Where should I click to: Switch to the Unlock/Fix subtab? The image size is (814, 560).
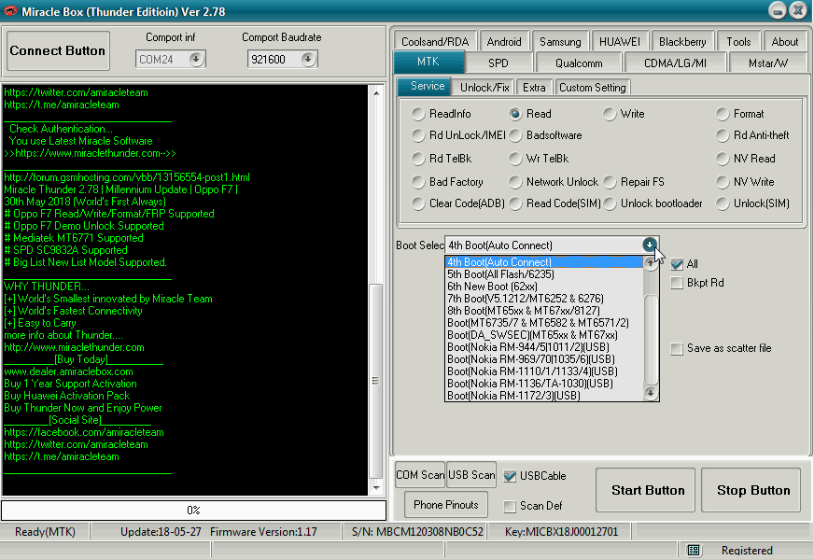click(x=484, y=87)
